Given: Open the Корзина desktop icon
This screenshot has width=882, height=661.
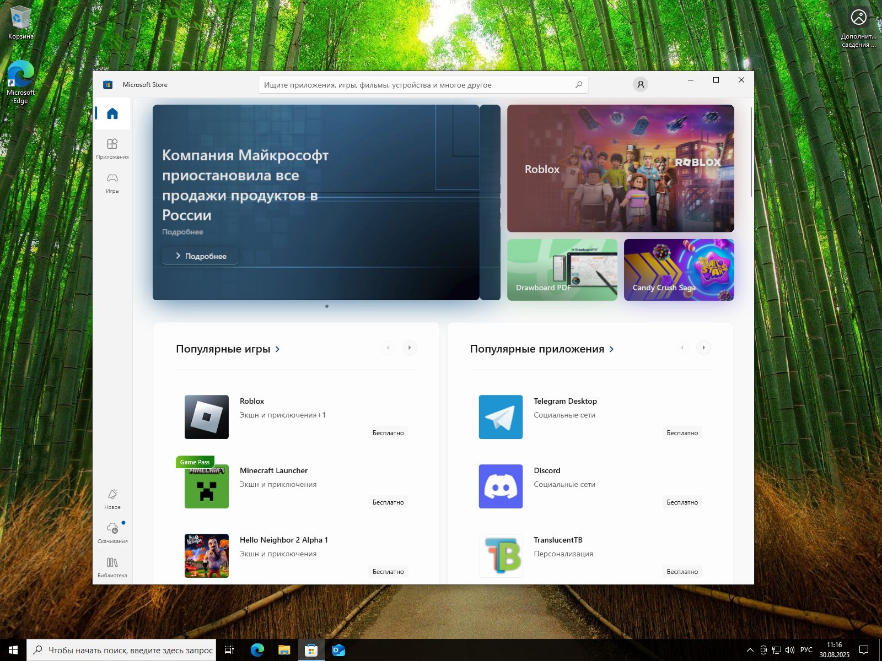Looking at the screenshot, I should [20, 23].
